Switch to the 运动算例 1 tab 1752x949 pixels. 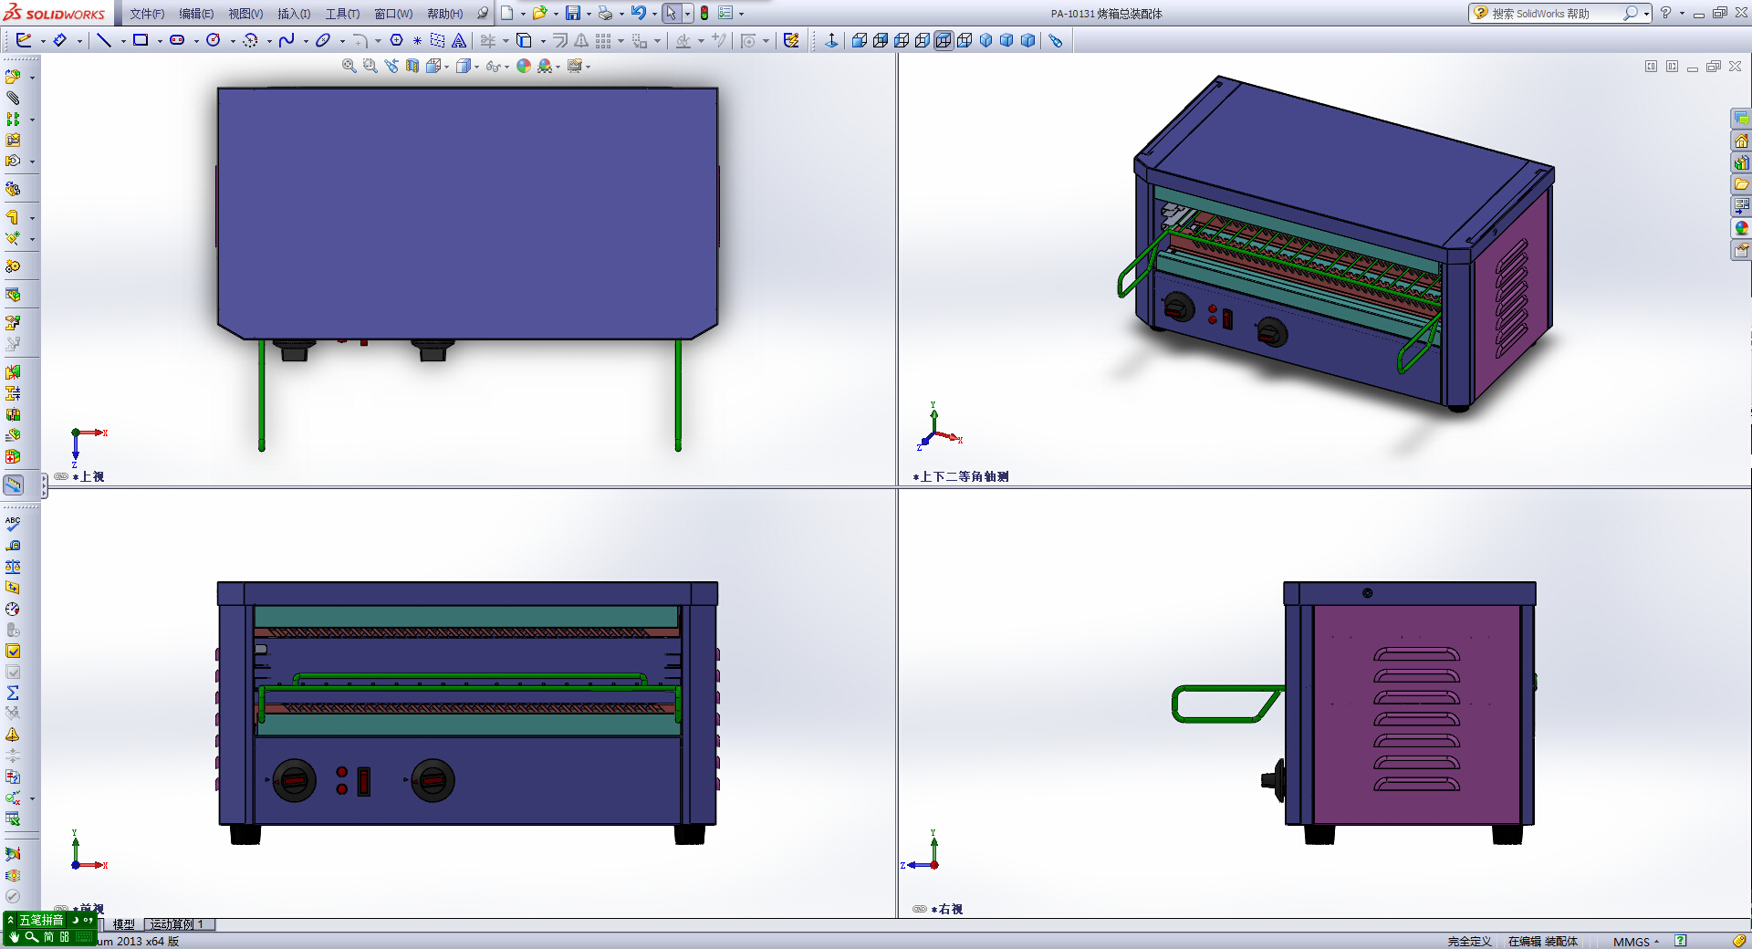click(x=179, y=924)
